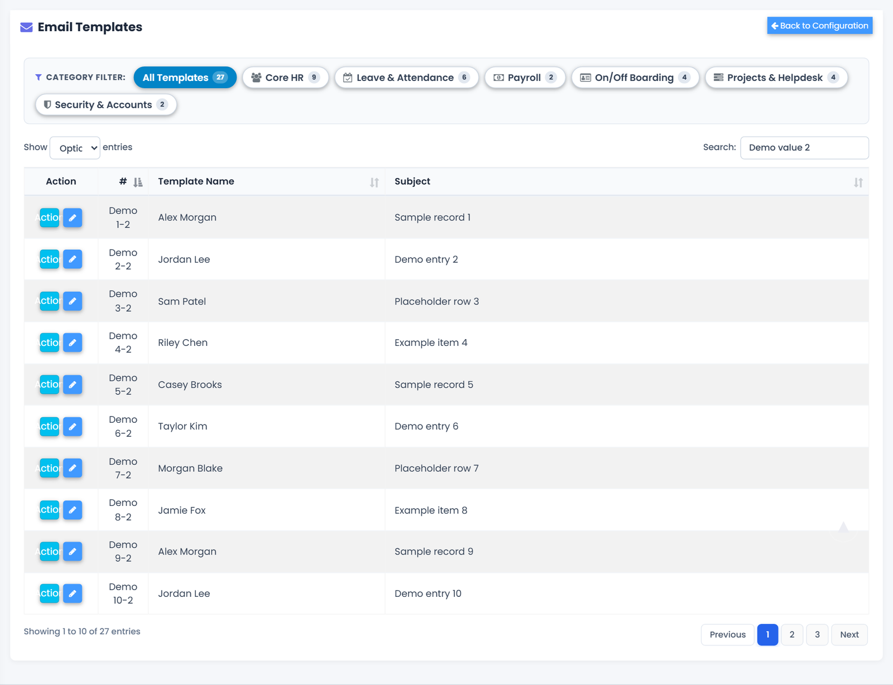Image resolution: width=893 pixels, height=685 pixels.
Task: Open the Show entries dropdown
Action: coord(75,148)
